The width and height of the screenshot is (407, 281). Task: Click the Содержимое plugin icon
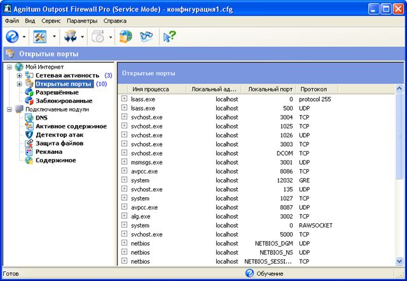[x=29, y=160]
